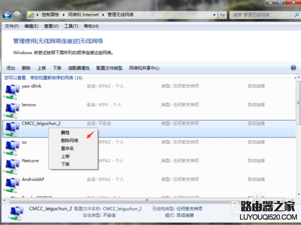Click 模式: 自动连接 in details pane
The width and height of the screenshot is (301, 225).
tap(179, 215)
